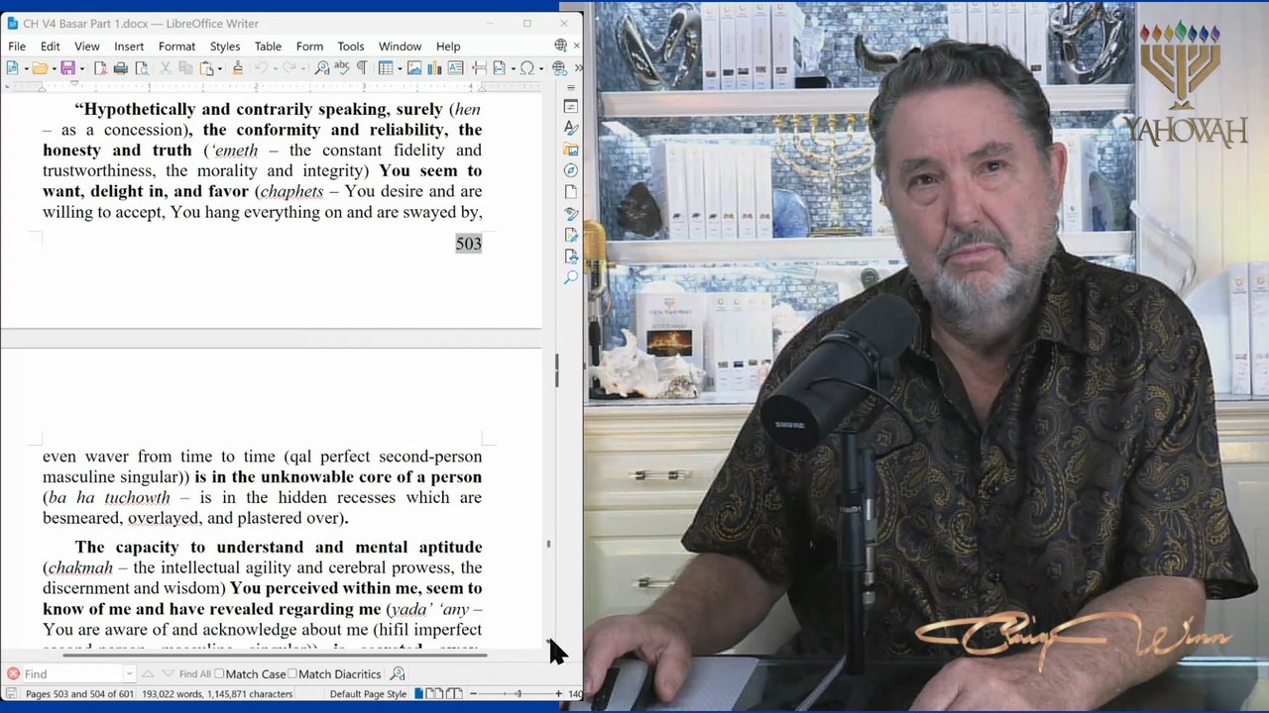Toggle Print Preview icon
The height and width of the screenshot is (713, 1269).
(142, 68)
